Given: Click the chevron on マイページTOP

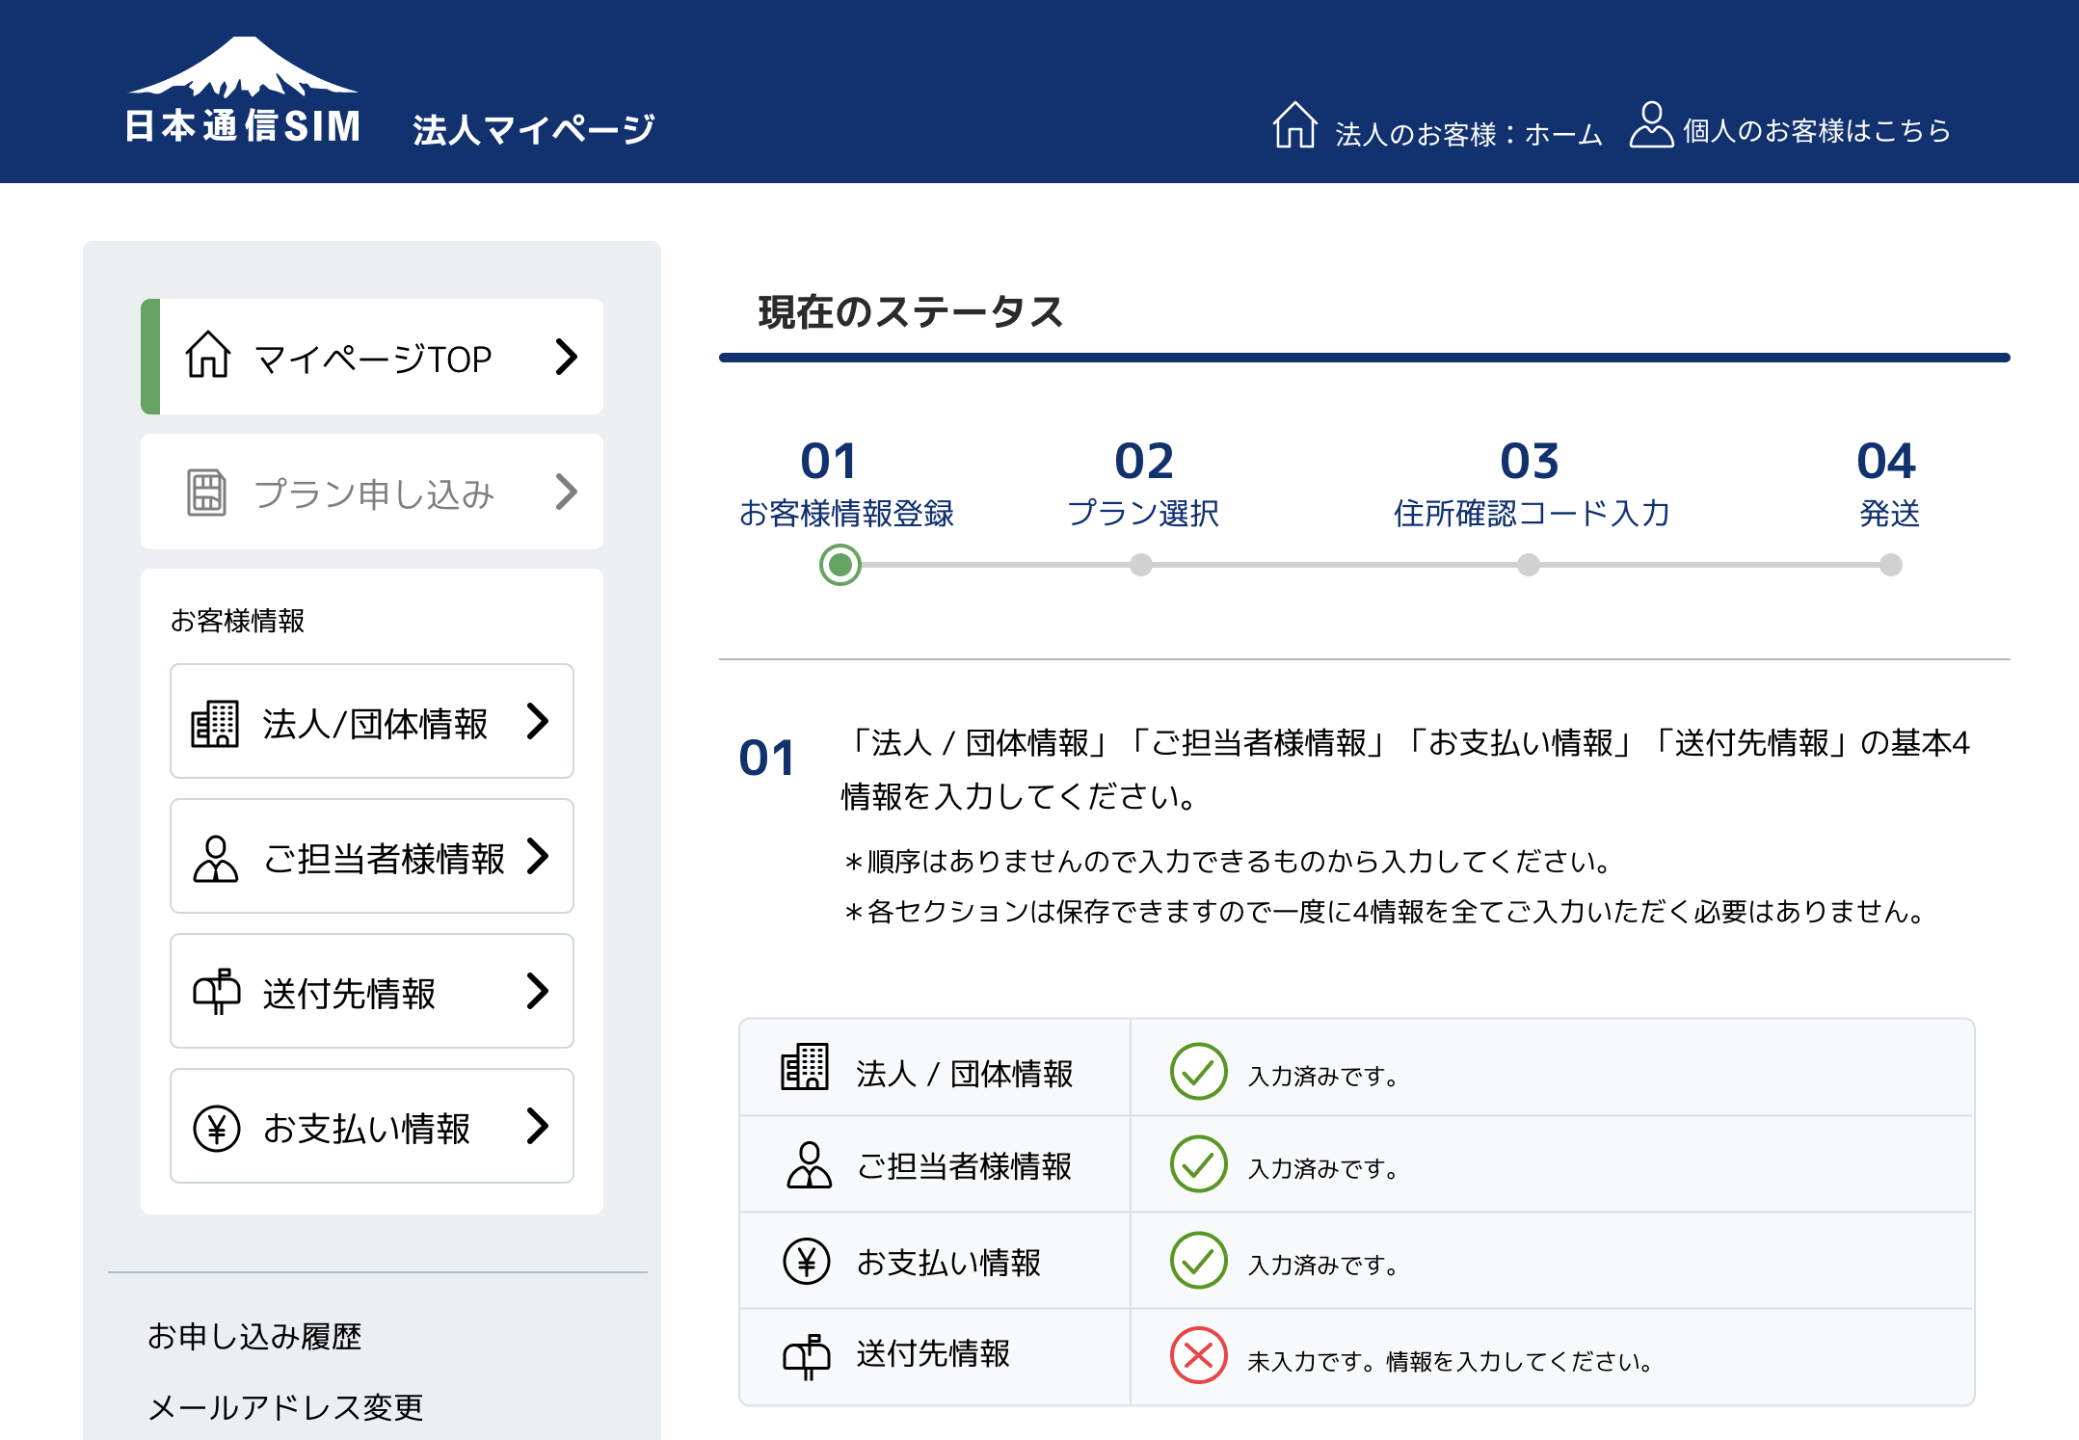Looking at the screenshot, I should [567, 357].
